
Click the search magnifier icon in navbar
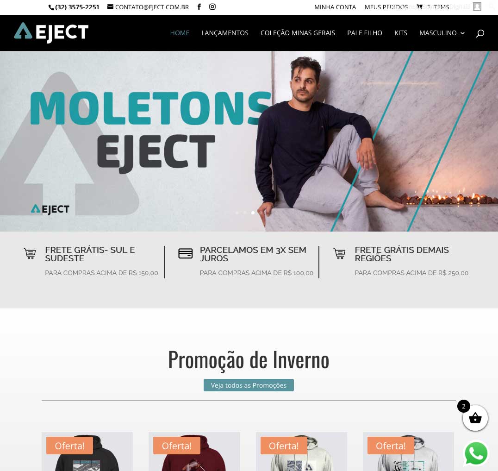point(480,33)
